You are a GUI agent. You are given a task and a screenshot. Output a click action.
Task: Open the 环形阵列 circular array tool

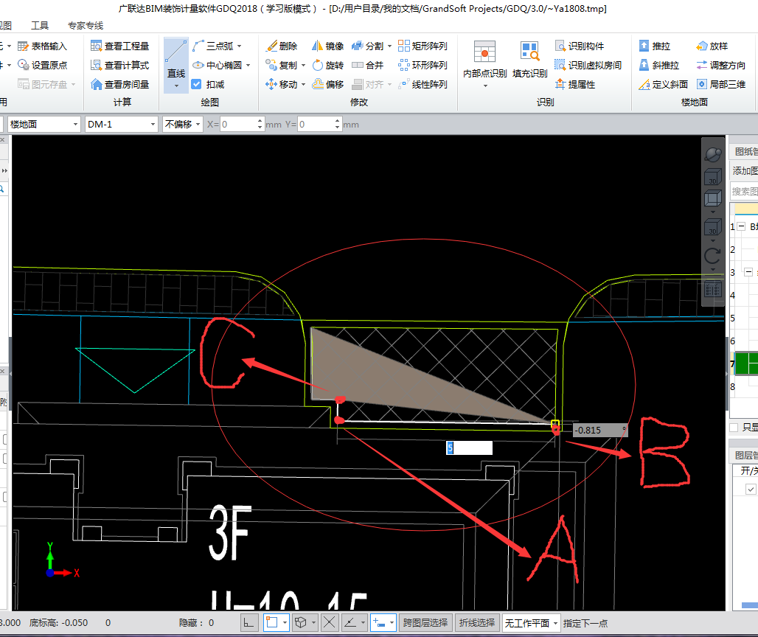point(423,65)
